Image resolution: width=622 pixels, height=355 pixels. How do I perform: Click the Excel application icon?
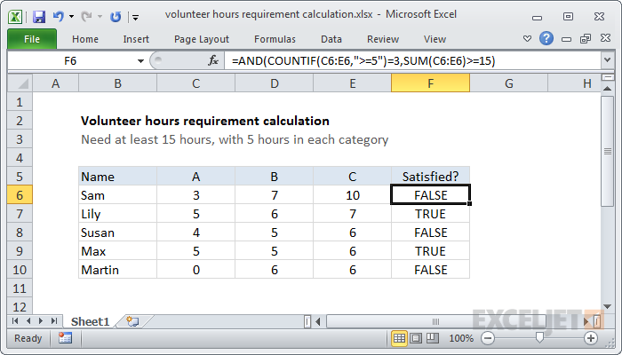click(15, 17)
